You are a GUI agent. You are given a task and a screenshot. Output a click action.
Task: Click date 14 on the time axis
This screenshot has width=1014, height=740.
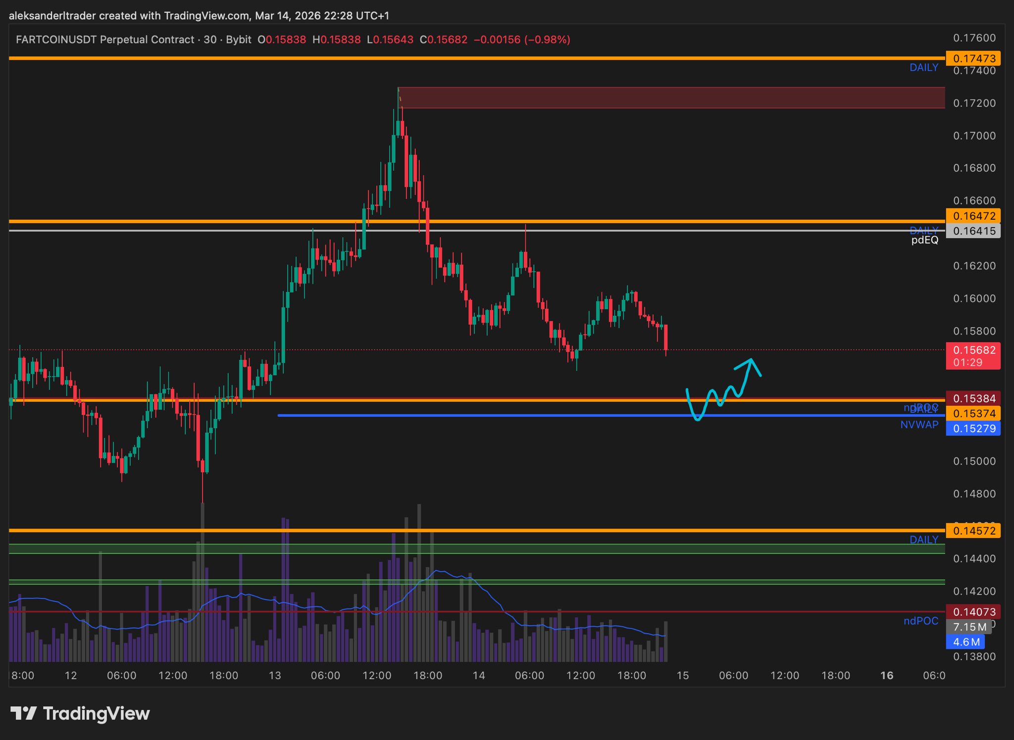point(478,676)
